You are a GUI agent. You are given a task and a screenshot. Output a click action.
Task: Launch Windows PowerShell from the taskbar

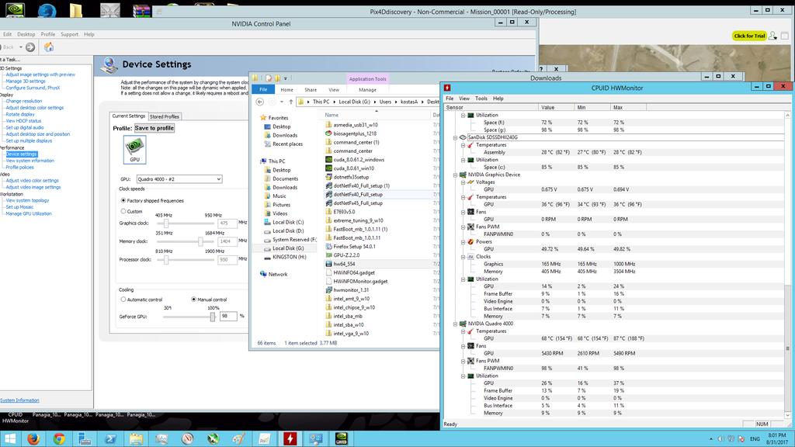(x=110, y=438)
